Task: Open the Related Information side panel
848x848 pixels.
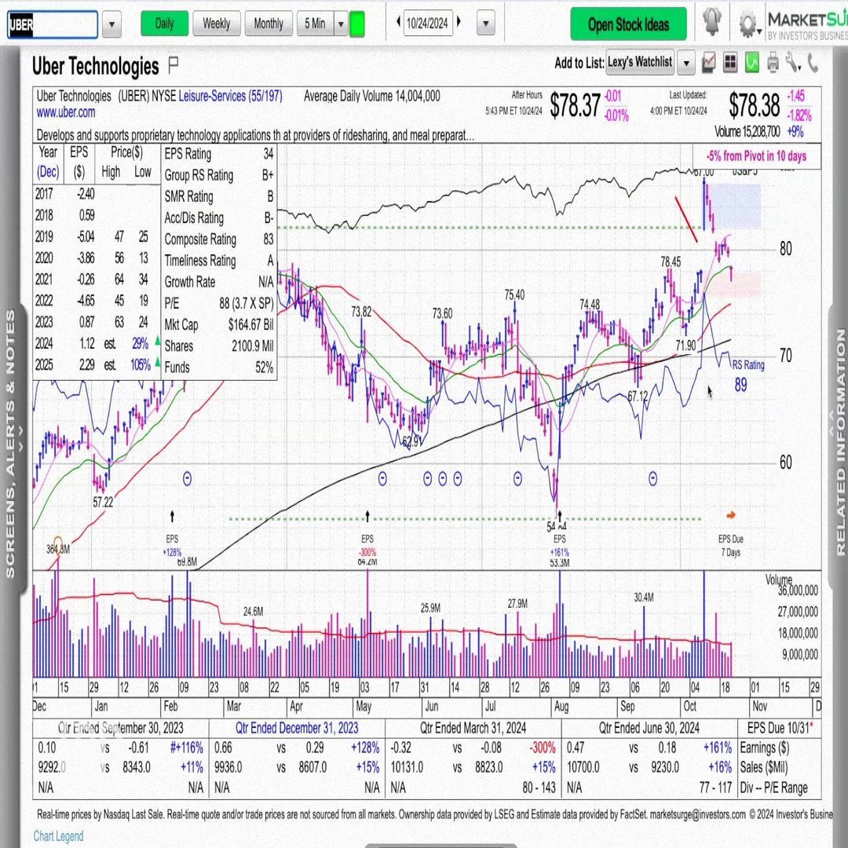Action: click(x=839, y=444)
